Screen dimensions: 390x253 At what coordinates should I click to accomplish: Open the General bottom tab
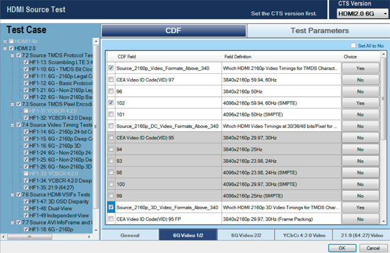(130, 235)
